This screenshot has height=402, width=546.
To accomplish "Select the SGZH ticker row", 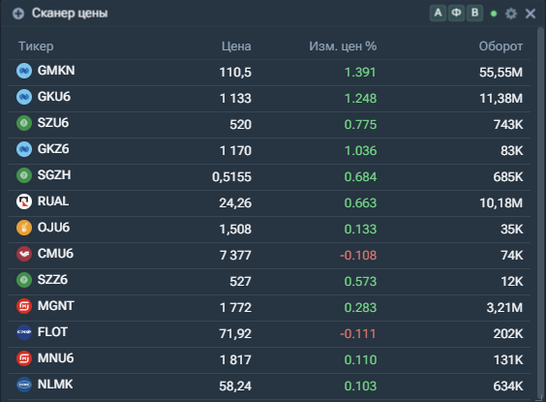I will pos(269,177).
